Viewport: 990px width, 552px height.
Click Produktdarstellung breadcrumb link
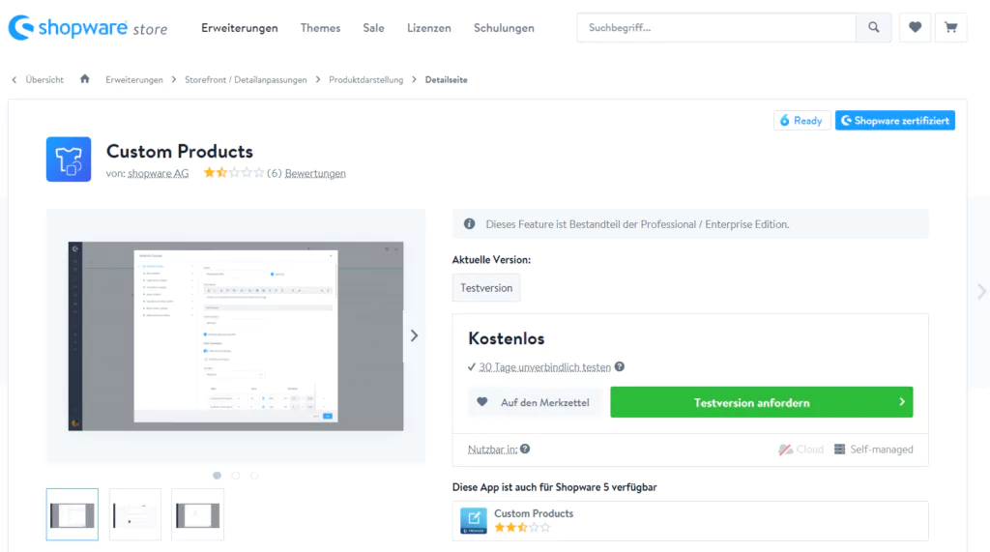[x=365, y=79]
